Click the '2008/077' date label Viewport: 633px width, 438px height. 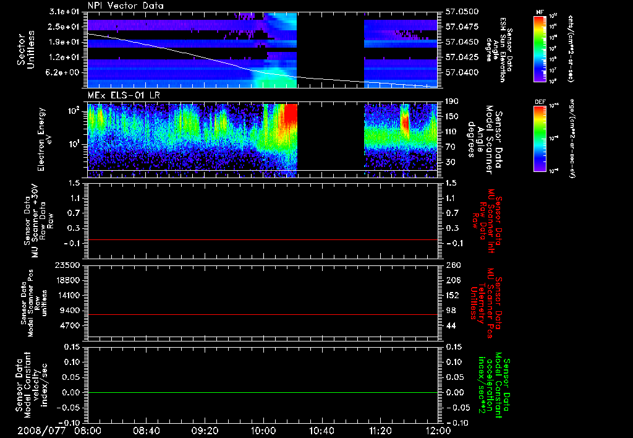(x=41, y=431)
